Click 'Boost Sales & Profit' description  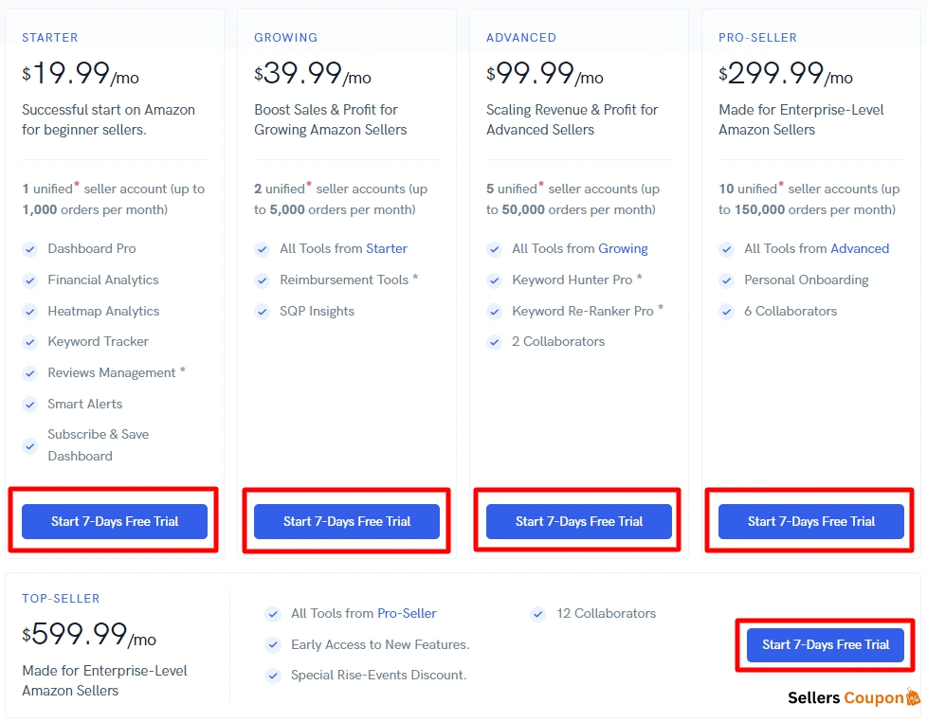pos(331,120)
